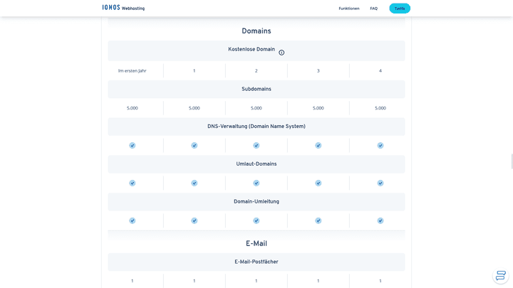Click the IONOS logo
The width and height of the screenshot is (513, 288).
point(111,8)
